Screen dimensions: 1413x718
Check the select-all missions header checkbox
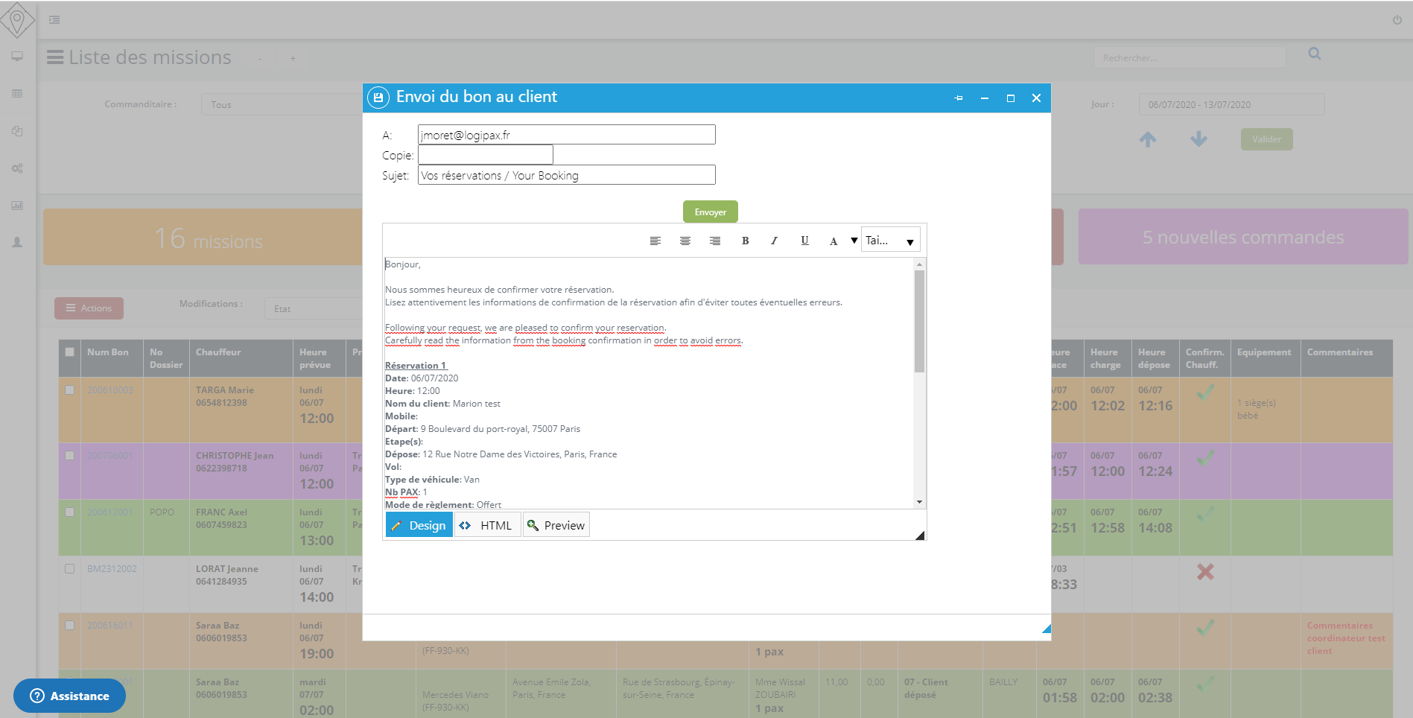pyautogui.click(x=70, y=352)
